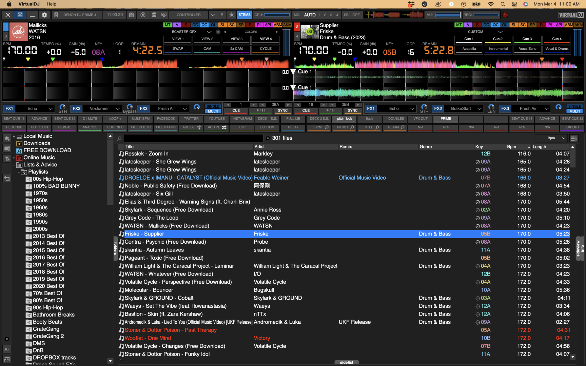Select MULTI effect mode on right deck
Screen dimensions: 586x366
tap(574, 111)
